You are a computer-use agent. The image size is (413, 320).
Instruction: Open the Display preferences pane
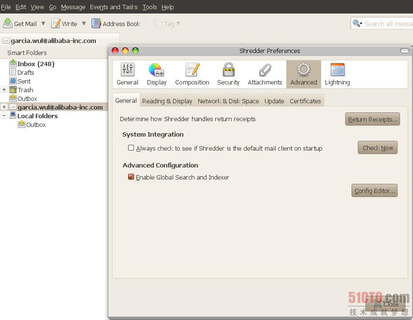(x=157, y=74)
